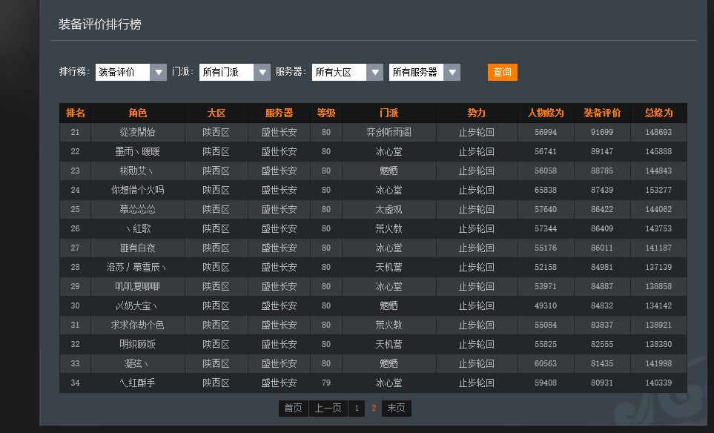Click faction 太虚观 in row 25
714x433 pixels.
(389, 209)
